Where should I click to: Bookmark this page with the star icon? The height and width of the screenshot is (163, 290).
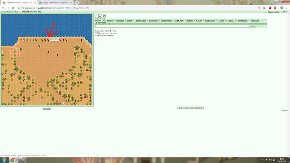(264, 8)
